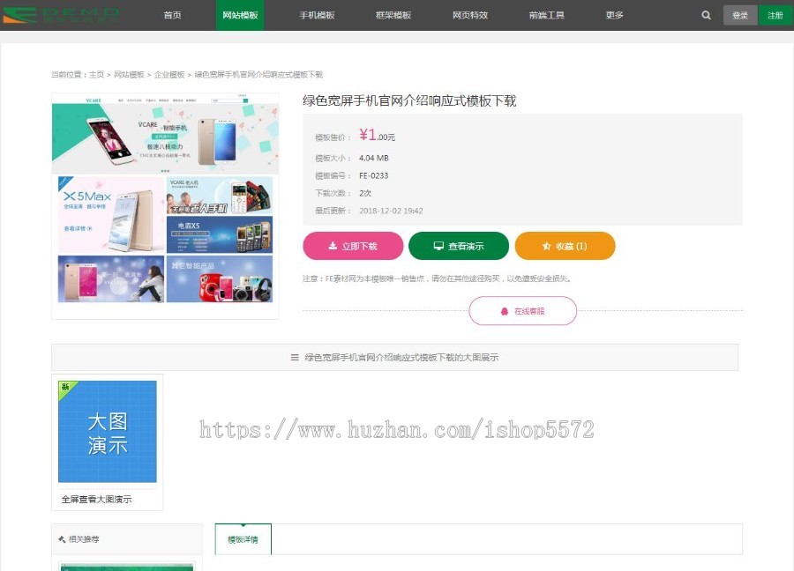
Task: Toggle favorite via the 收藏 (1) control
Action: [565, 246]
